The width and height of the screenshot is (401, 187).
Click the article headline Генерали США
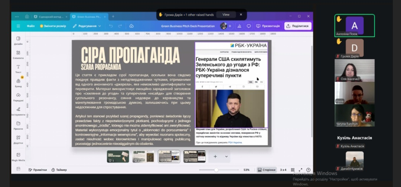click(228, 68)
